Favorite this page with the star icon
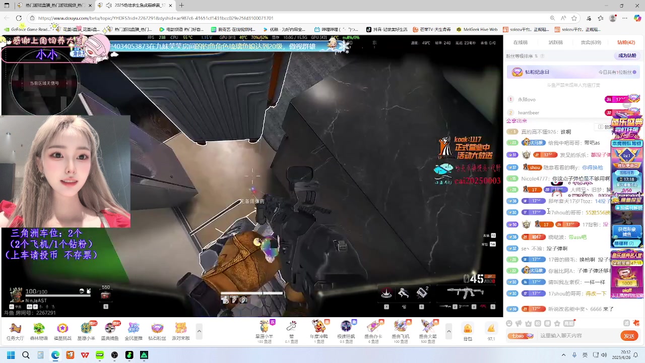Image resolution: width=645 pixels, height=363 pixels. click(x=574, y=18)
